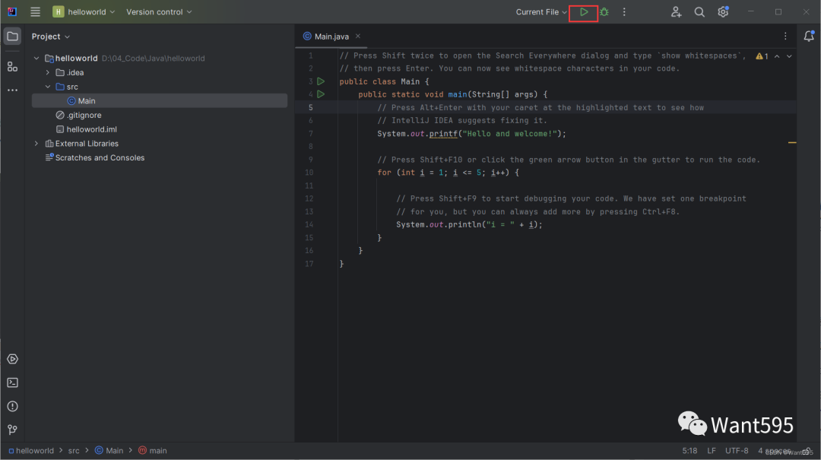Click the println statement on line 14
The height and width of the screenshot is (460, 821).
[x=469, y=224]
